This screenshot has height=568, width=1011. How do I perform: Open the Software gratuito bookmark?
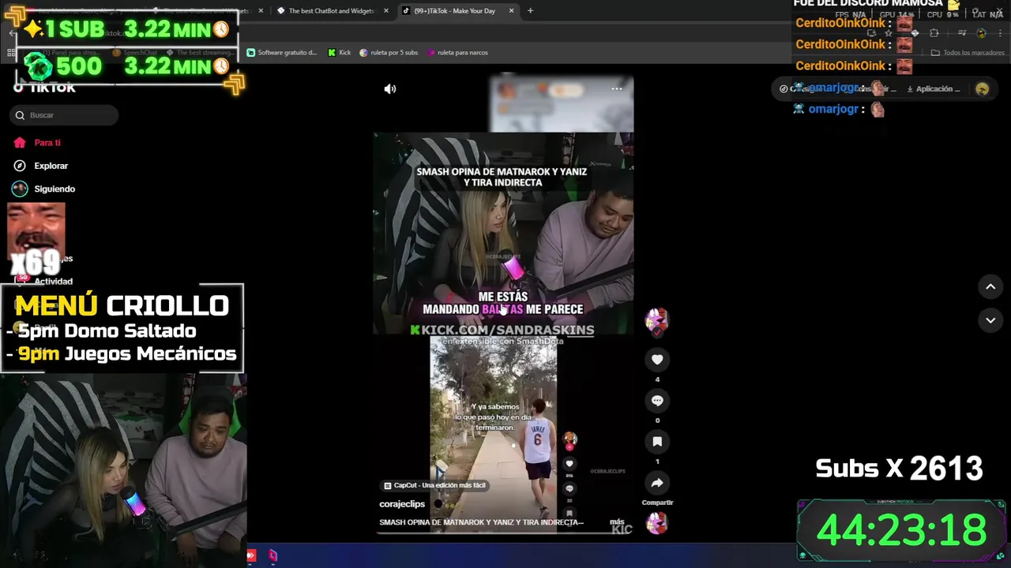(282, 53)
